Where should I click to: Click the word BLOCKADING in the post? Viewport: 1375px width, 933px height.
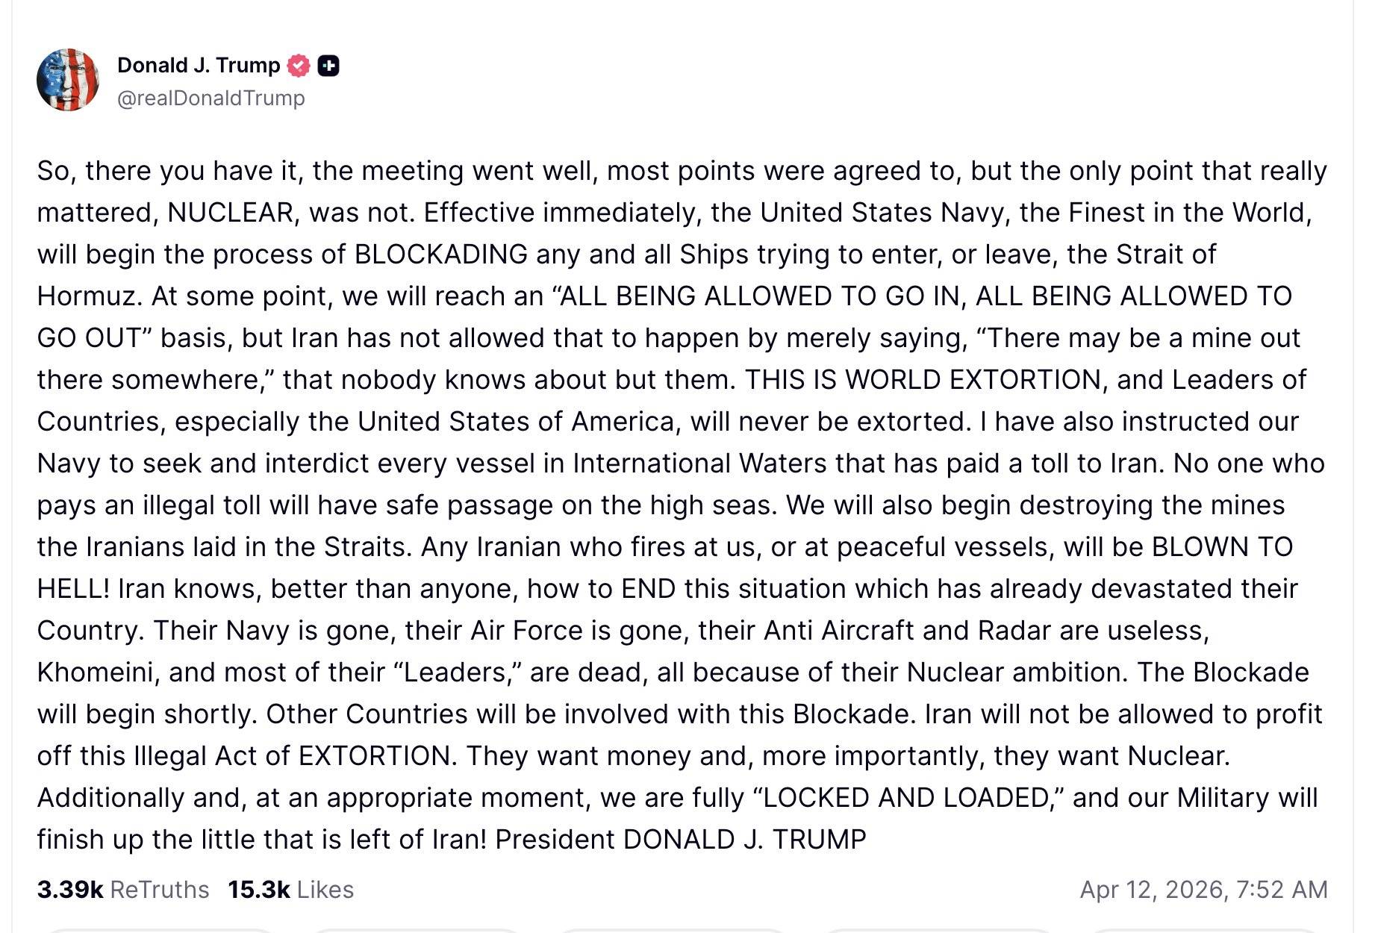(x=440, y=255)
